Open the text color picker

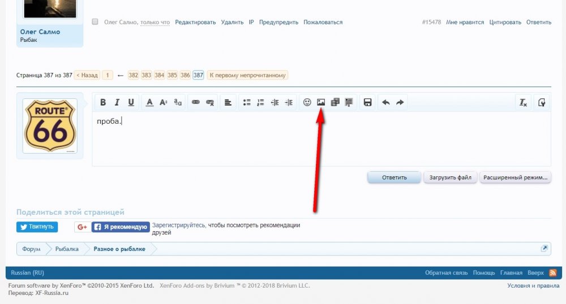pos(149,102)
